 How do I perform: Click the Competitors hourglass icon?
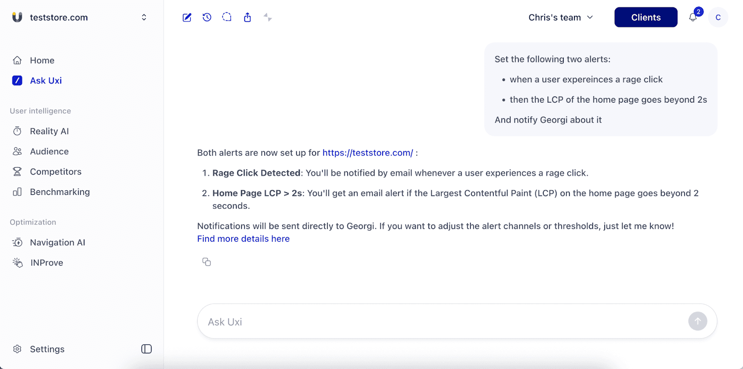(x=17, y=171)
